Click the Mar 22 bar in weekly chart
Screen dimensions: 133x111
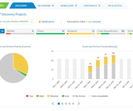pyautogui.click(x=113, y=67)
